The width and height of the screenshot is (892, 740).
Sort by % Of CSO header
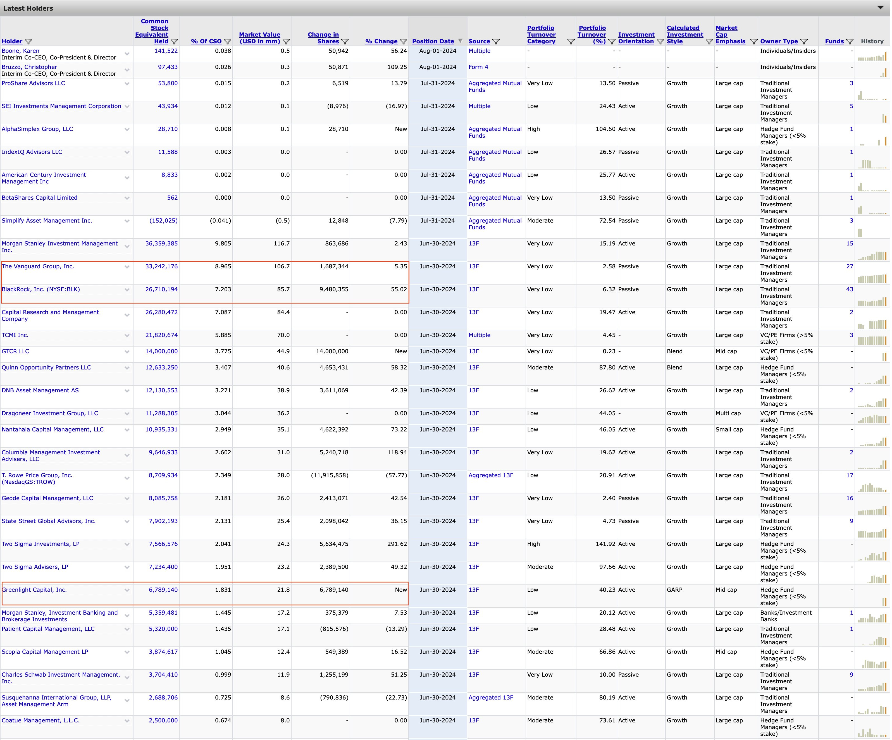pos(206,41)
